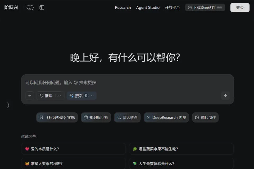Expand the 搜索 dropdown arrow
Viewport: 254px width, 169px height.
click(92, 96)
